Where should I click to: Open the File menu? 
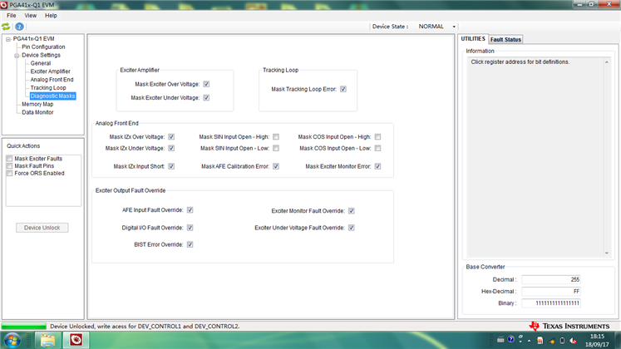tap(11, 16)
